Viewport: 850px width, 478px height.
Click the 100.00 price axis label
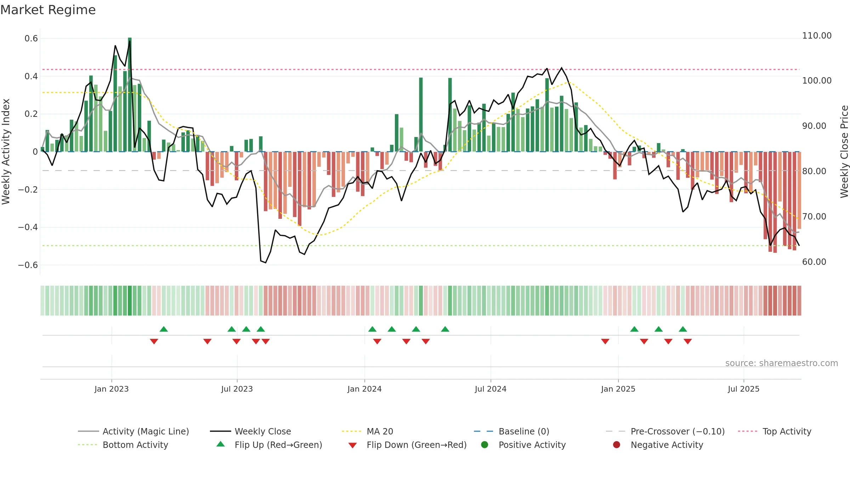point(817,80)
